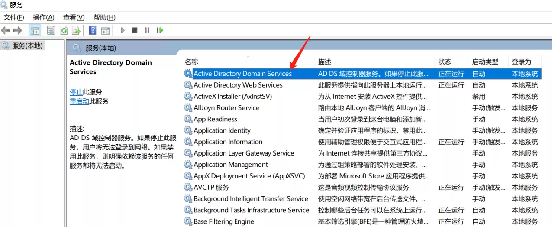Screen dimensions: 552x227
Task: Toggle the show/hide console tree button
Action: click(35, 30)
